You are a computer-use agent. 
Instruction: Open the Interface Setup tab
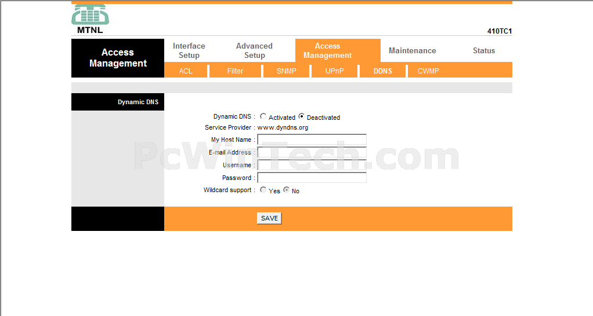pyautogui.click(x=189, y=50)
